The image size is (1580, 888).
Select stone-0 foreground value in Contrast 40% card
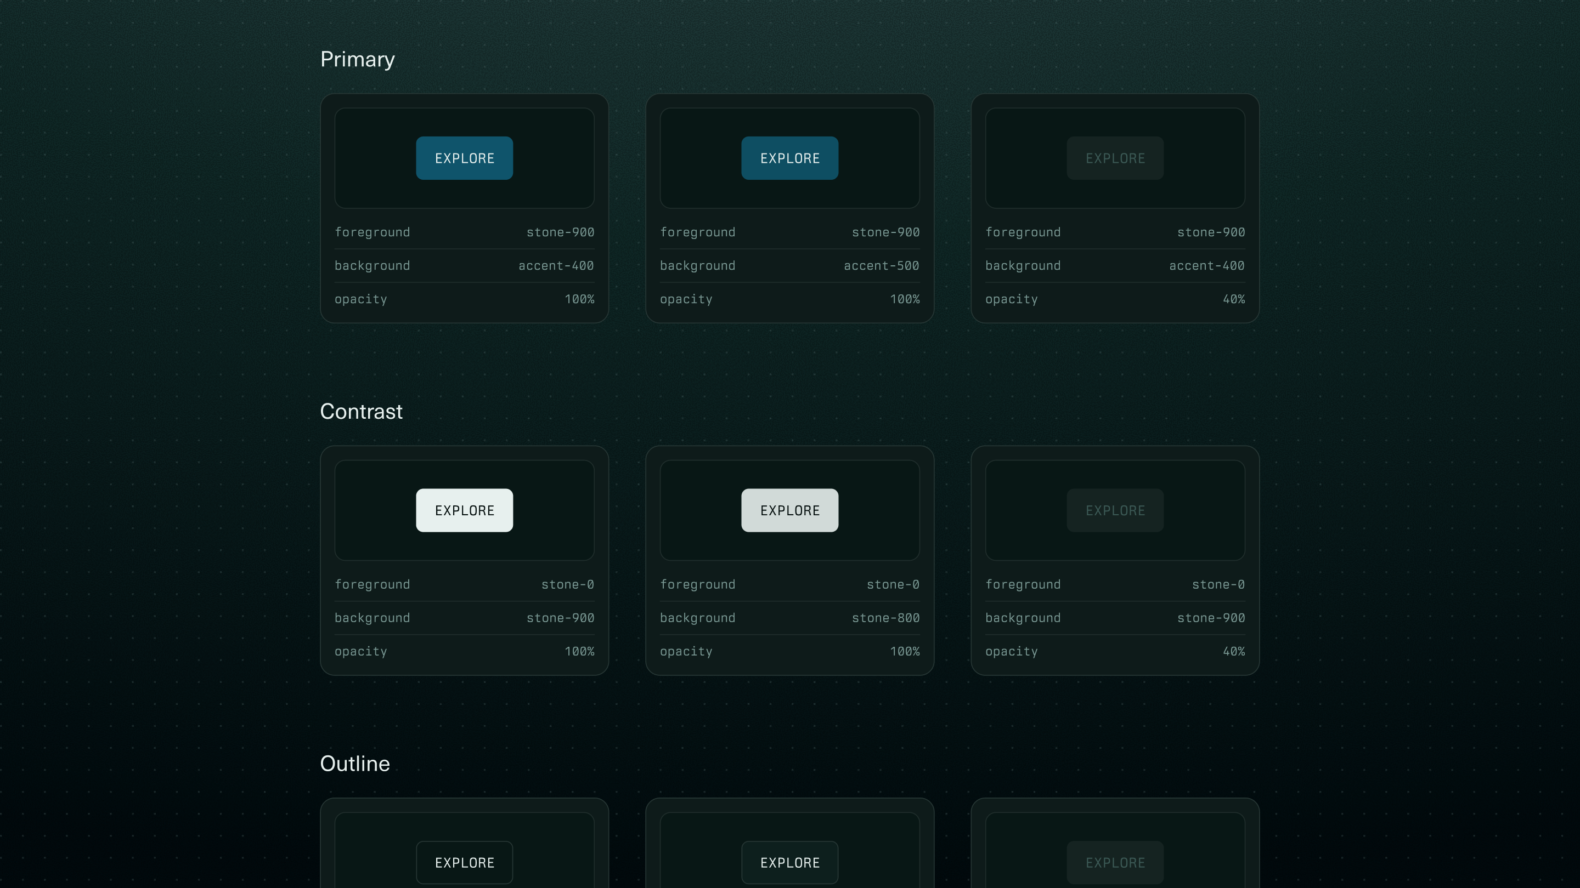click(1218, 585)
